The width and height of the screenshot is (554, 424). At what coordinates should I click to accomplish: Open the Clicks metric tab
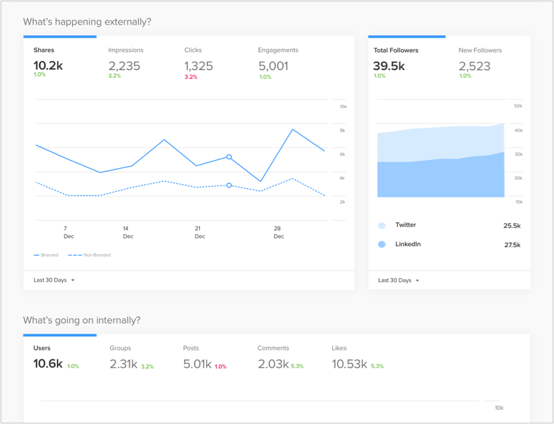(199, 61)
